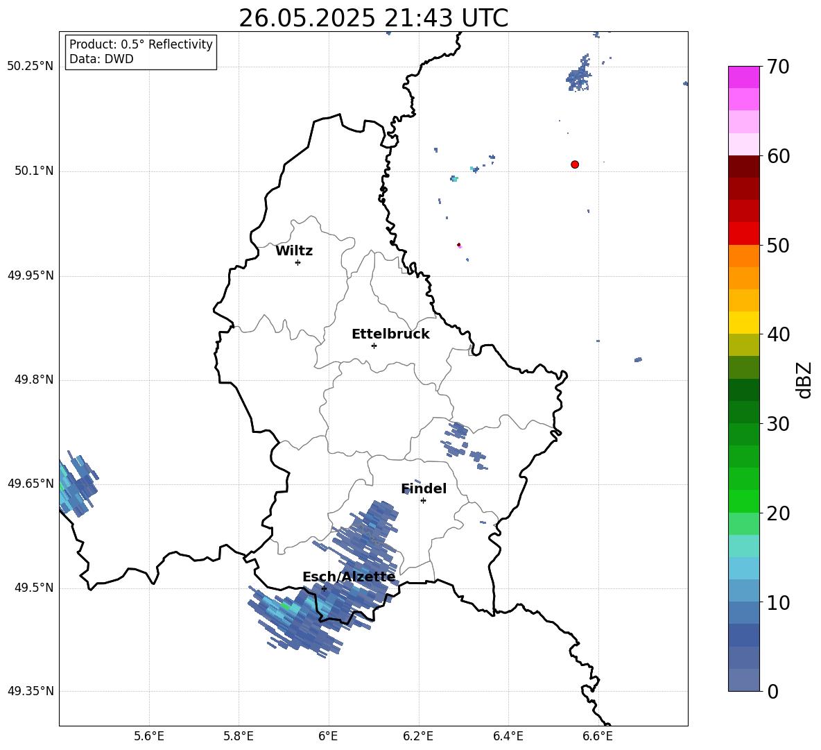Click the 5.6°E longitude label
This screenshot has width=821, height=750.
tap(149, 736)
